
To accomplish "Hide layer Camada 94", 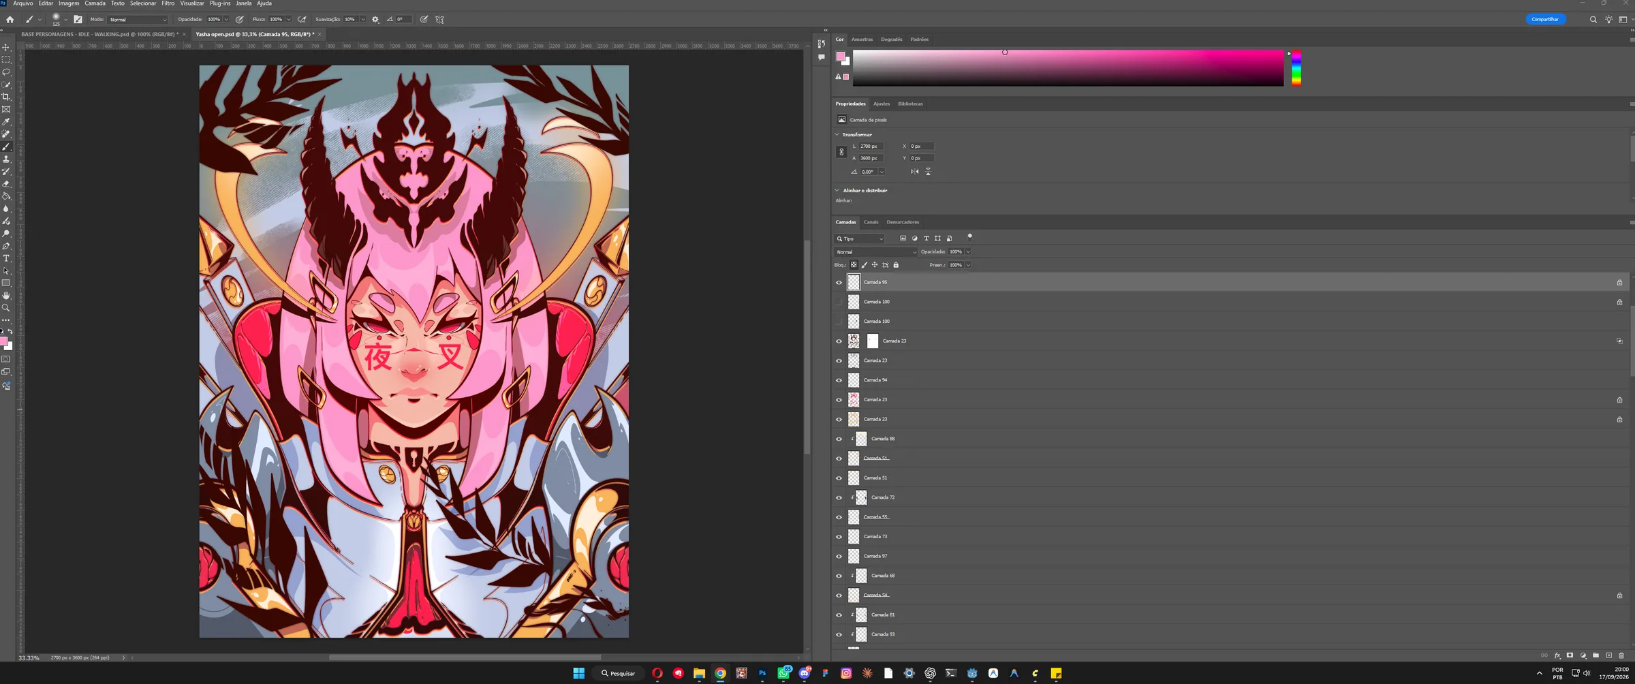I will [x=839, y=380].
